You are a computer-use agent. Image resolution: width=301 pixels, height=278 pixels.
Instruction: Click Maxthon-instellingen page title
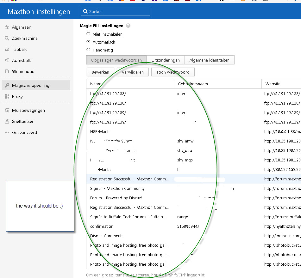click(39, 11)
